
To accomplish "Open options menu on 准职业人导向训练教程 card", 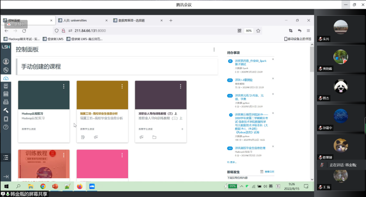I will click(180, 86).
